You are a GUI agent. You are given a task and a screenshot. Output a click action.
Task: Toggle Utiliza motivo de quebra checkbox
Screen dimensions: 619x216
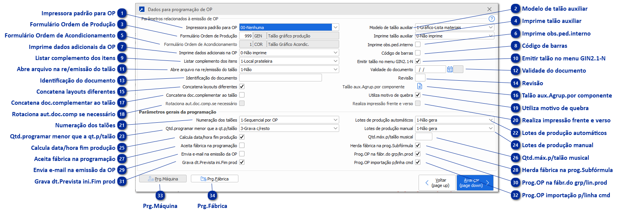(418, 95)
